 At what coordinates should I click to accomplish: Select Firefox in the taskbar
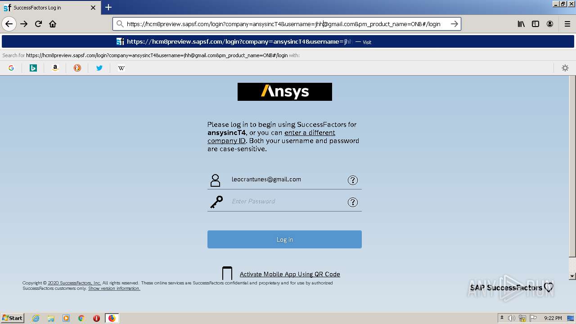[x=112, y=318]
